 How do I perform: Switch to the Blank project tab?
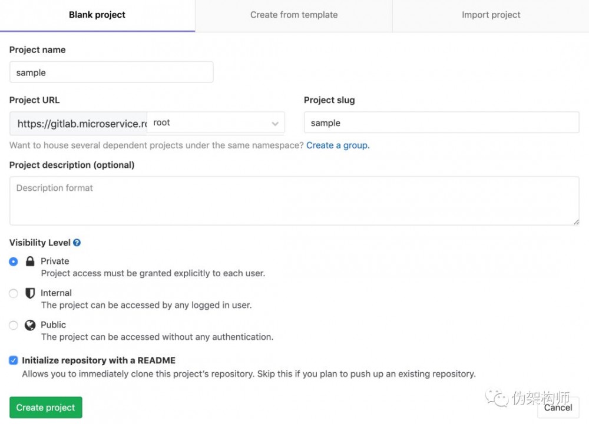click(x=97, y=15)
